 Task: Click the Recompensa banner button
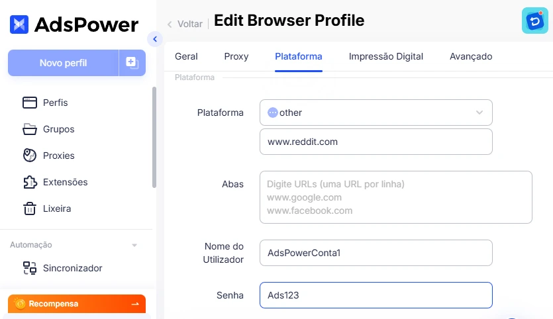point(77,304)
